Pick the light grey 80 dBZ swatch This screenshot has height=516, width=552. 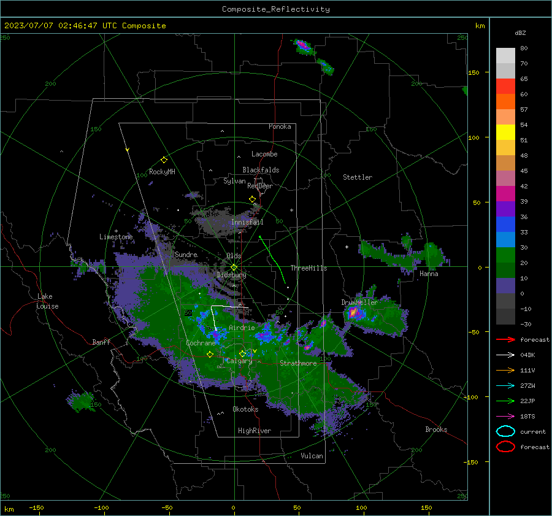[x=505, y=55]
